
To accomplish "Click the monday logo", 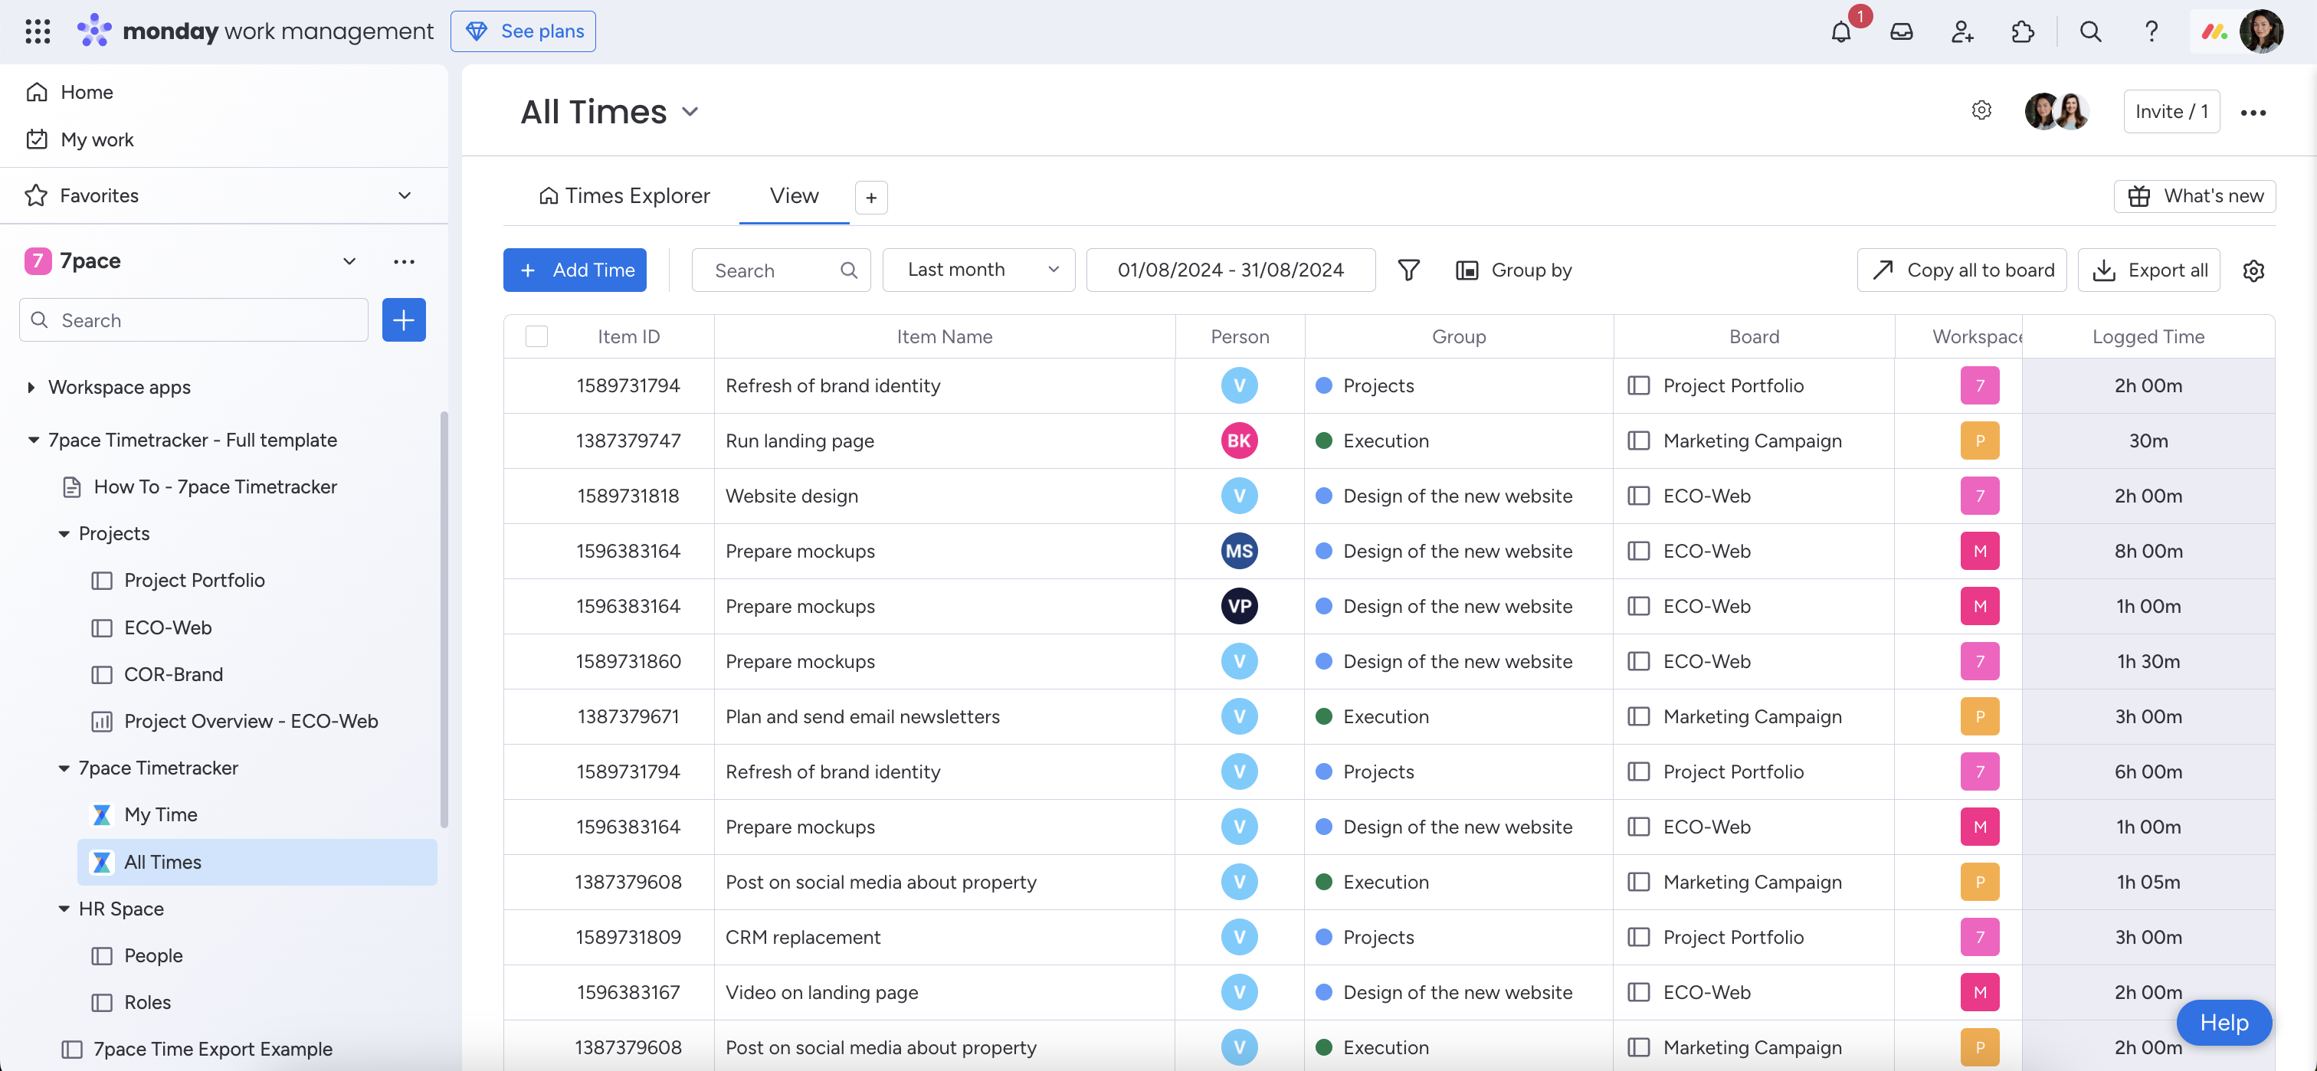I will point(94,31).
